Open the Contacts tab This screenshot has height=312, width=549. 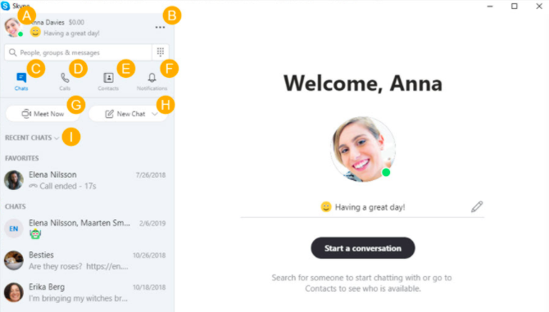coord(108,82)
